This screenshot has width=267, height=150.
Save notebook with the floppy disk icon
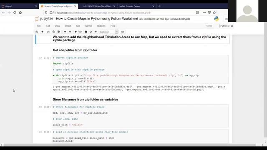pos(37,32)
